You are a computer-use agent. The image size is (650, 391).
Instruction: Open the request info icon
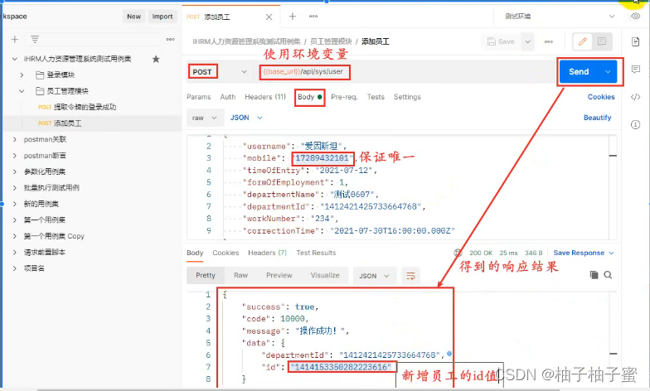(x=635, y=124)
